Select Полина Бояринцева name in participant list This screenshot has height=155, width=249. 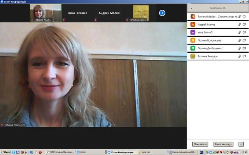(209, 40)
